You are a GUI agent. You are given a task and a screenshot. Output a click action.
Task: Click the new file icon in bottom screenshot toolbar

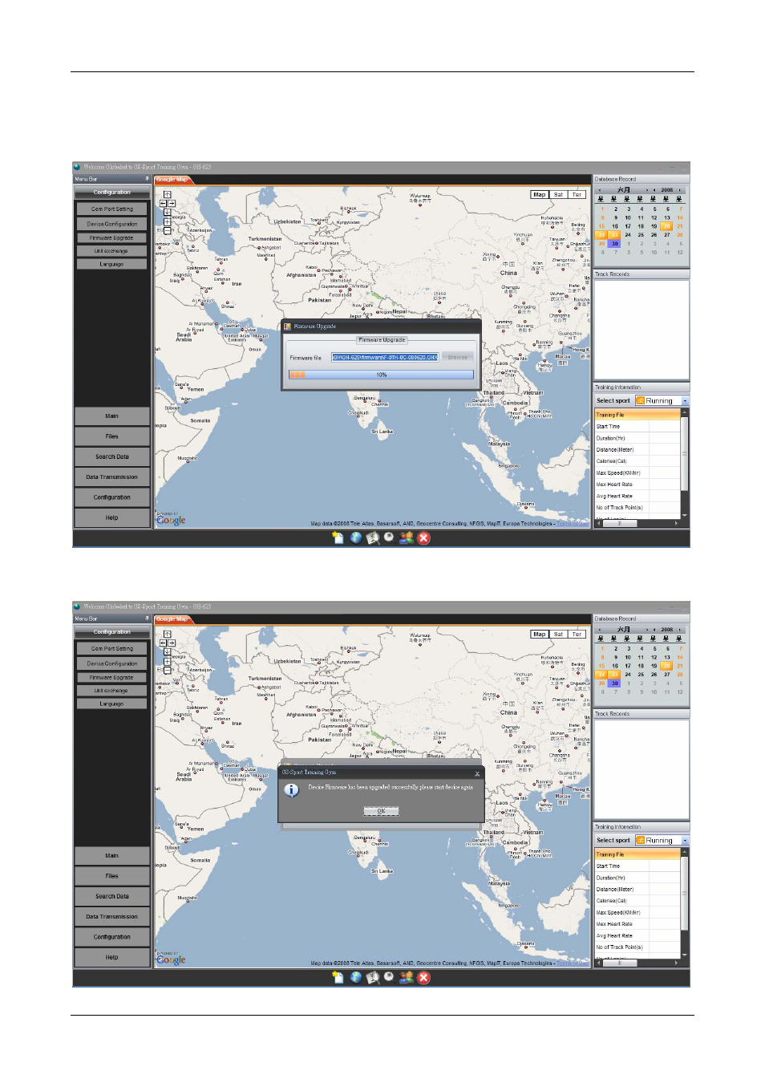(338, 977)
